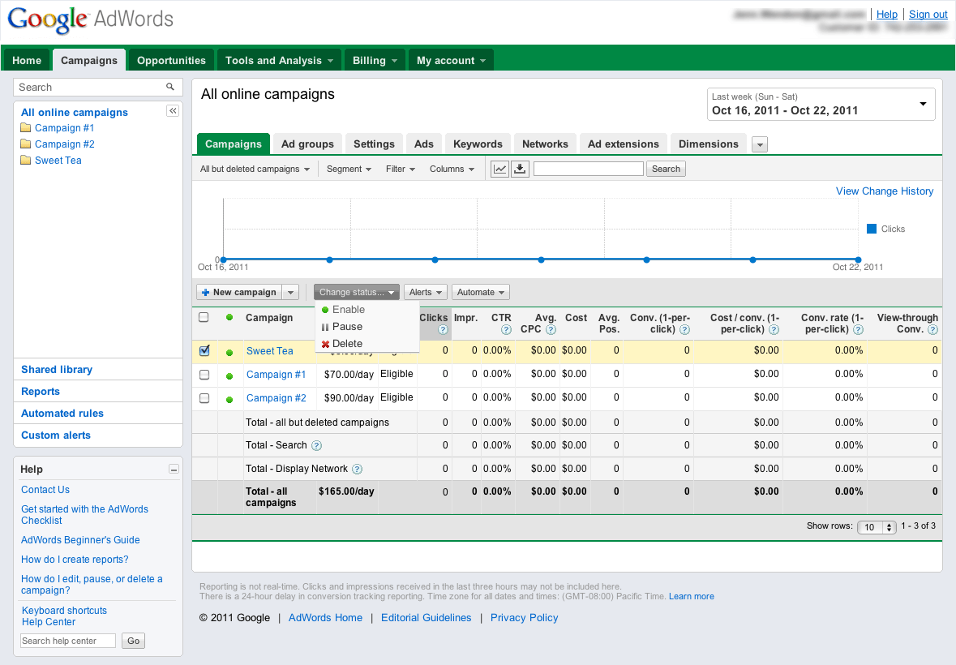Switch to the Ad groups tab

pyautogui.click(x=307, y=144)
